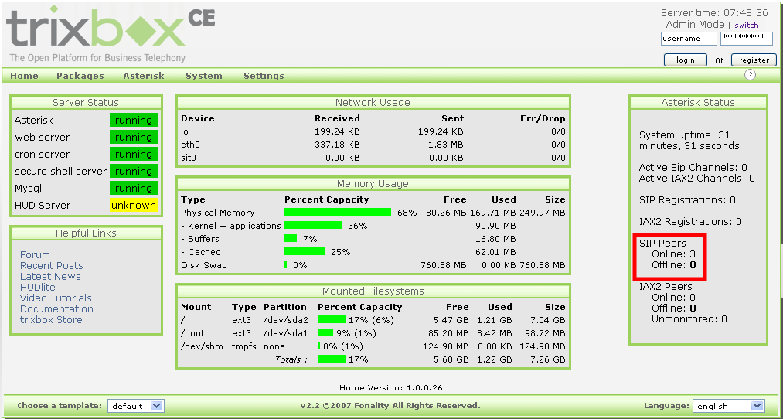783x419 pixels.
Task: Click the /dev/sda1 partition entry
Action: (x=286, y=333)
